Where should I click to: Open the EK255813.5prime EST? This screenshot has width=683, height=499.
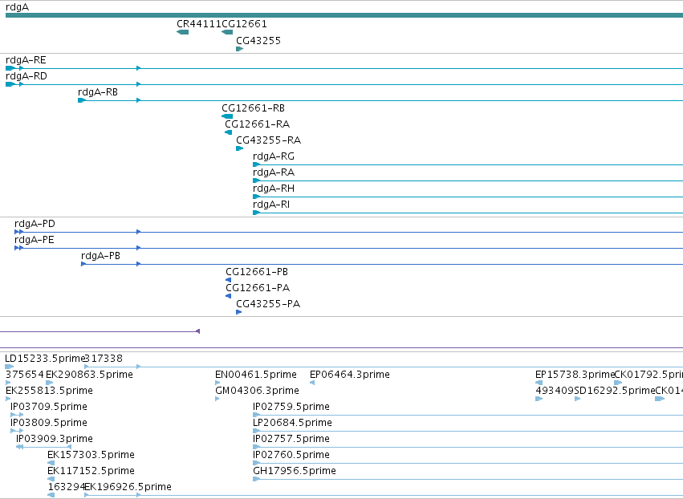(8, 399)
